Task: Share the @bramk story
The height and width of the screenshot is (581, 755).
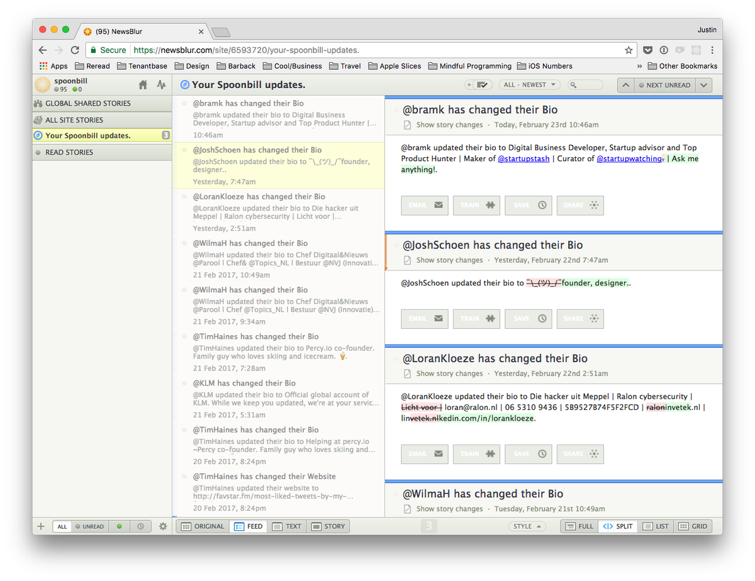Action: pyautogui.click(x=580, y=205)
